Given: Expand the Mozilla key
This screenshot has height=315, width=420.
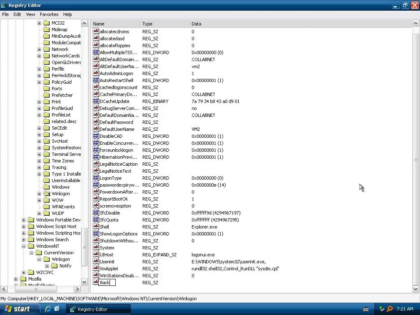Looking at the screenshot, I should [x=16, y=279].
